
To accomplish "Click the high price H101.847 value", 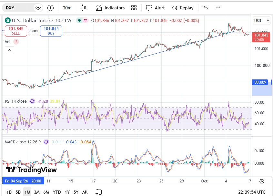I will (x=120, y=21).
